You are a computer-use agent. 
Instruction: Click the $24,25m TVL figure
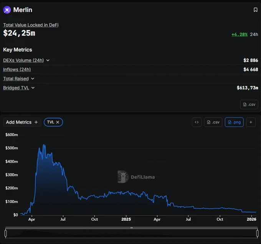pyautogui.click(x=19, y=33)
